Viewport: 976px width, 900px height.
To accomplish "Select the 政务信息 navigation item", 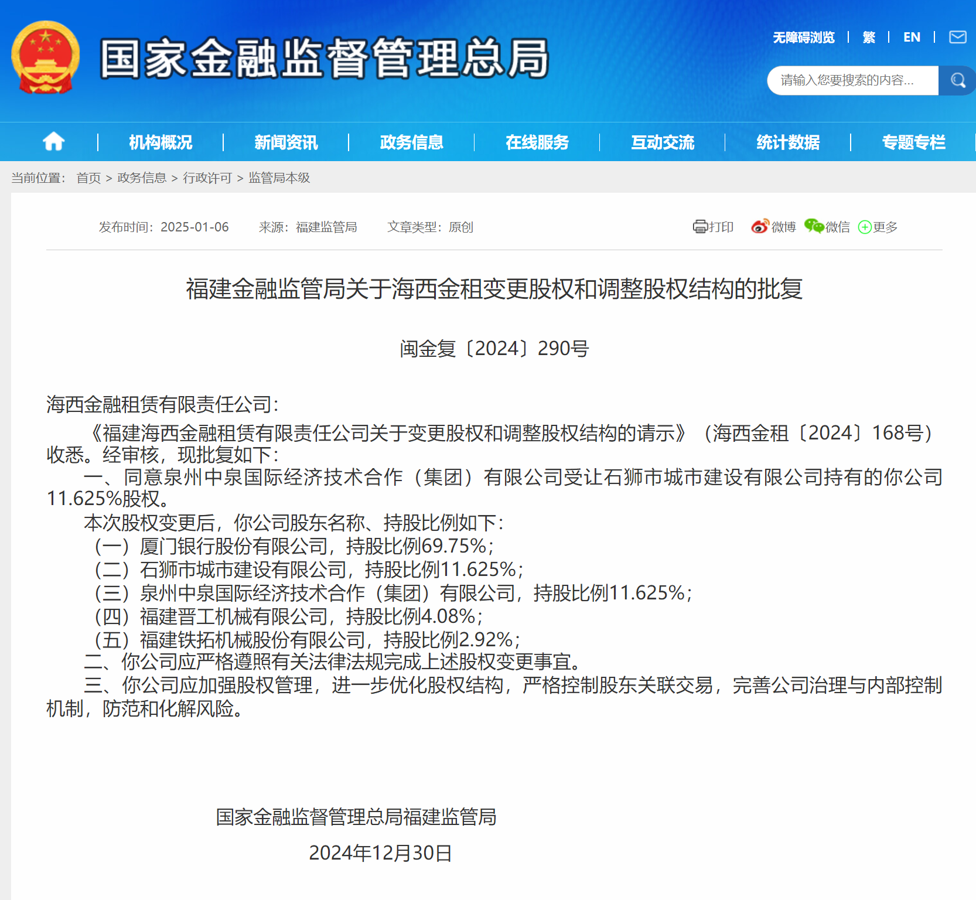I will click(411, 142).
